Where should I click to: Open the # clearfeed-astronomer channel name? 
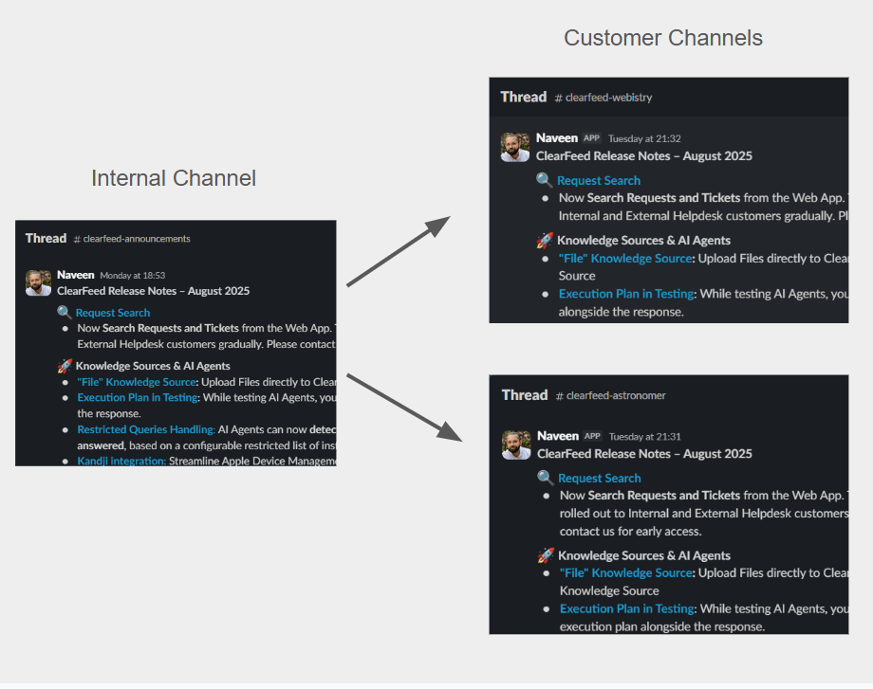point(610,396)
